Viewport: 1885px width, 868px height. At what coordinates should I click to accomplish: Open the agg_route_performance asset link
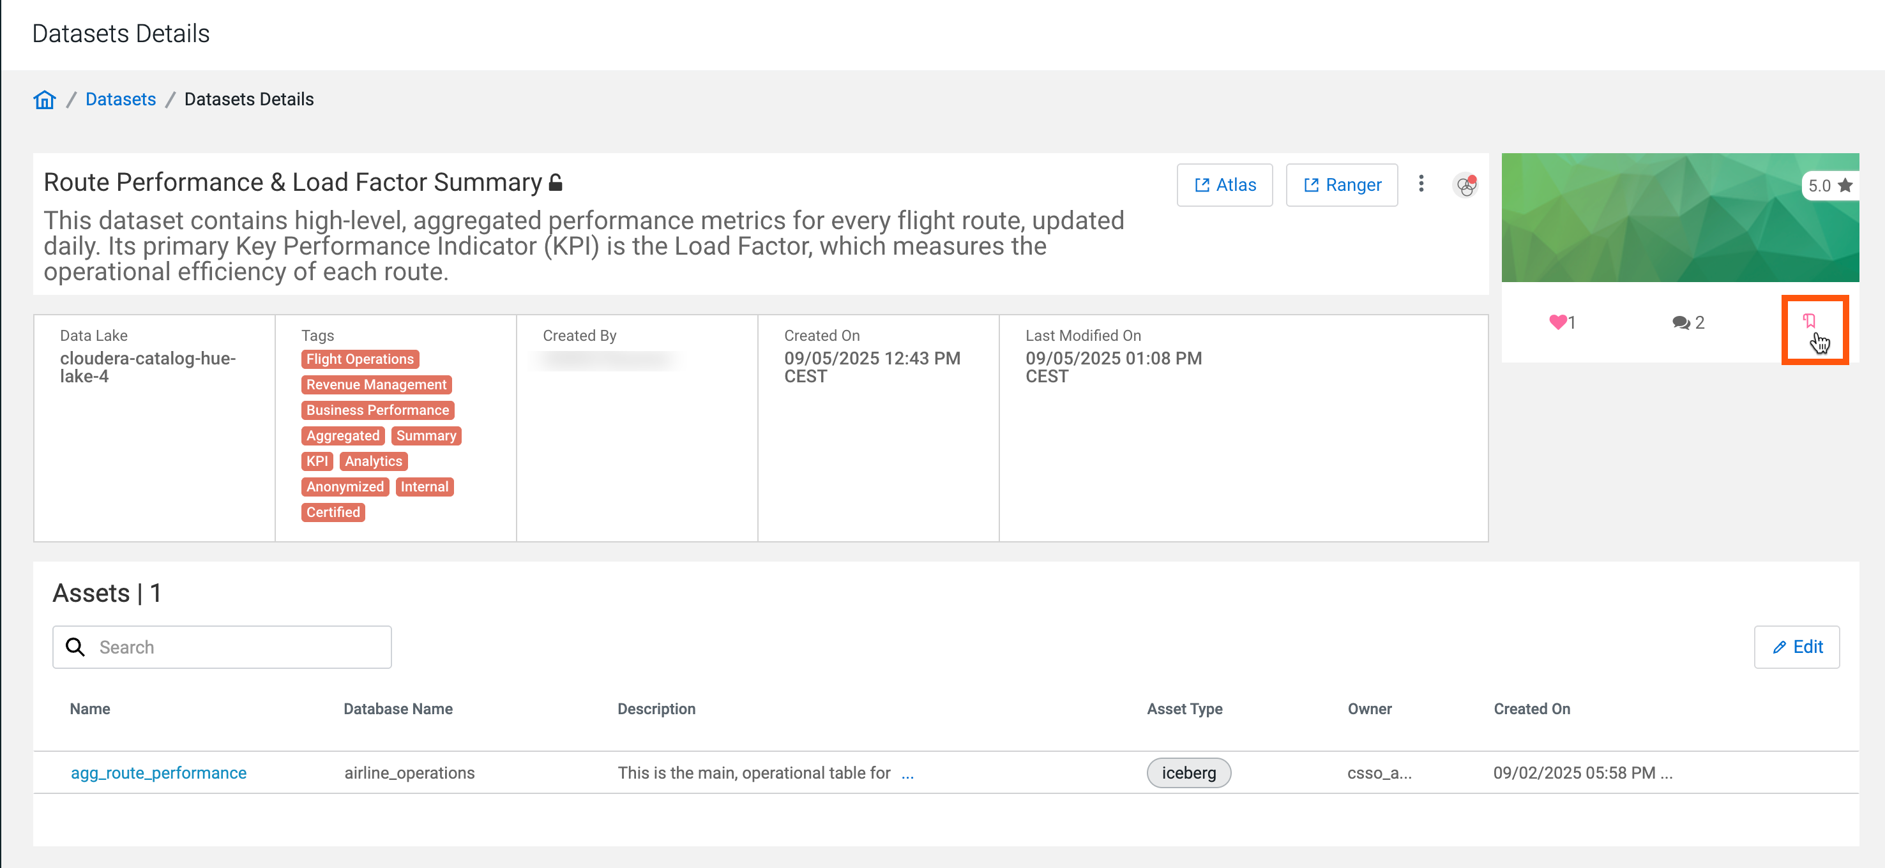159,772
